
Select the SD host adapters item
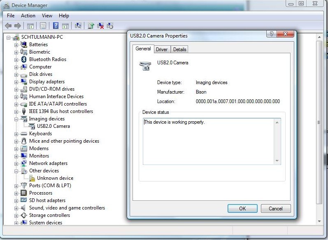coord(47,200)
